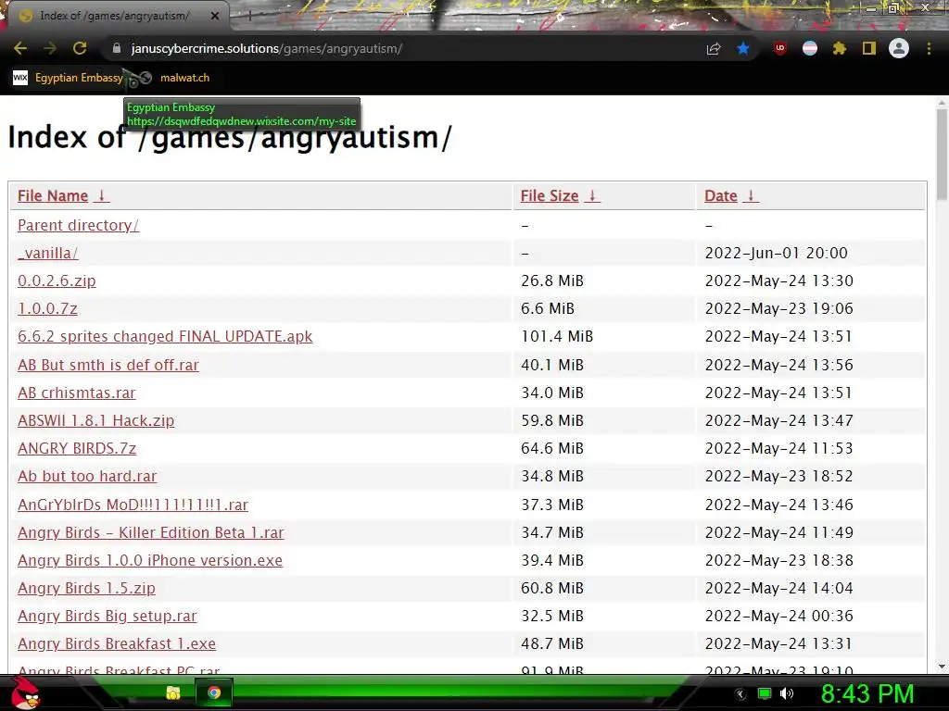Click the green network tray icon

pos(765,693)
